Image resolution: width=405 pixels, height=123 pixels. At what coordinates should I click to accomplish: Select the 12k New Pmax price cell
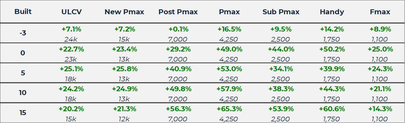coord(124,119)
